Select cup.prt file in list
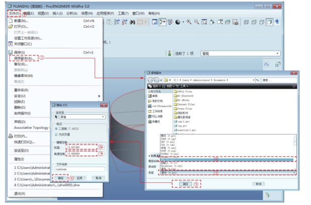311x205 pixels. pos(181,126)
